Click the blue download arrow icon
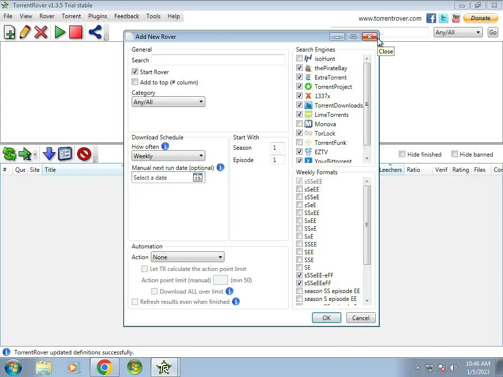The height and width of the screenshot is (377, 503). pyautogui.click(x=49, y=154)
